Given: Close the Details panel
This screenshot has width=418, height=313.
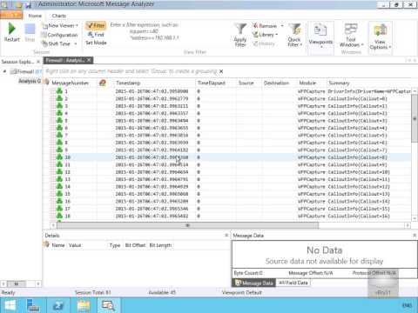Looking at the screenshot, I should click(x=226, y=236).
